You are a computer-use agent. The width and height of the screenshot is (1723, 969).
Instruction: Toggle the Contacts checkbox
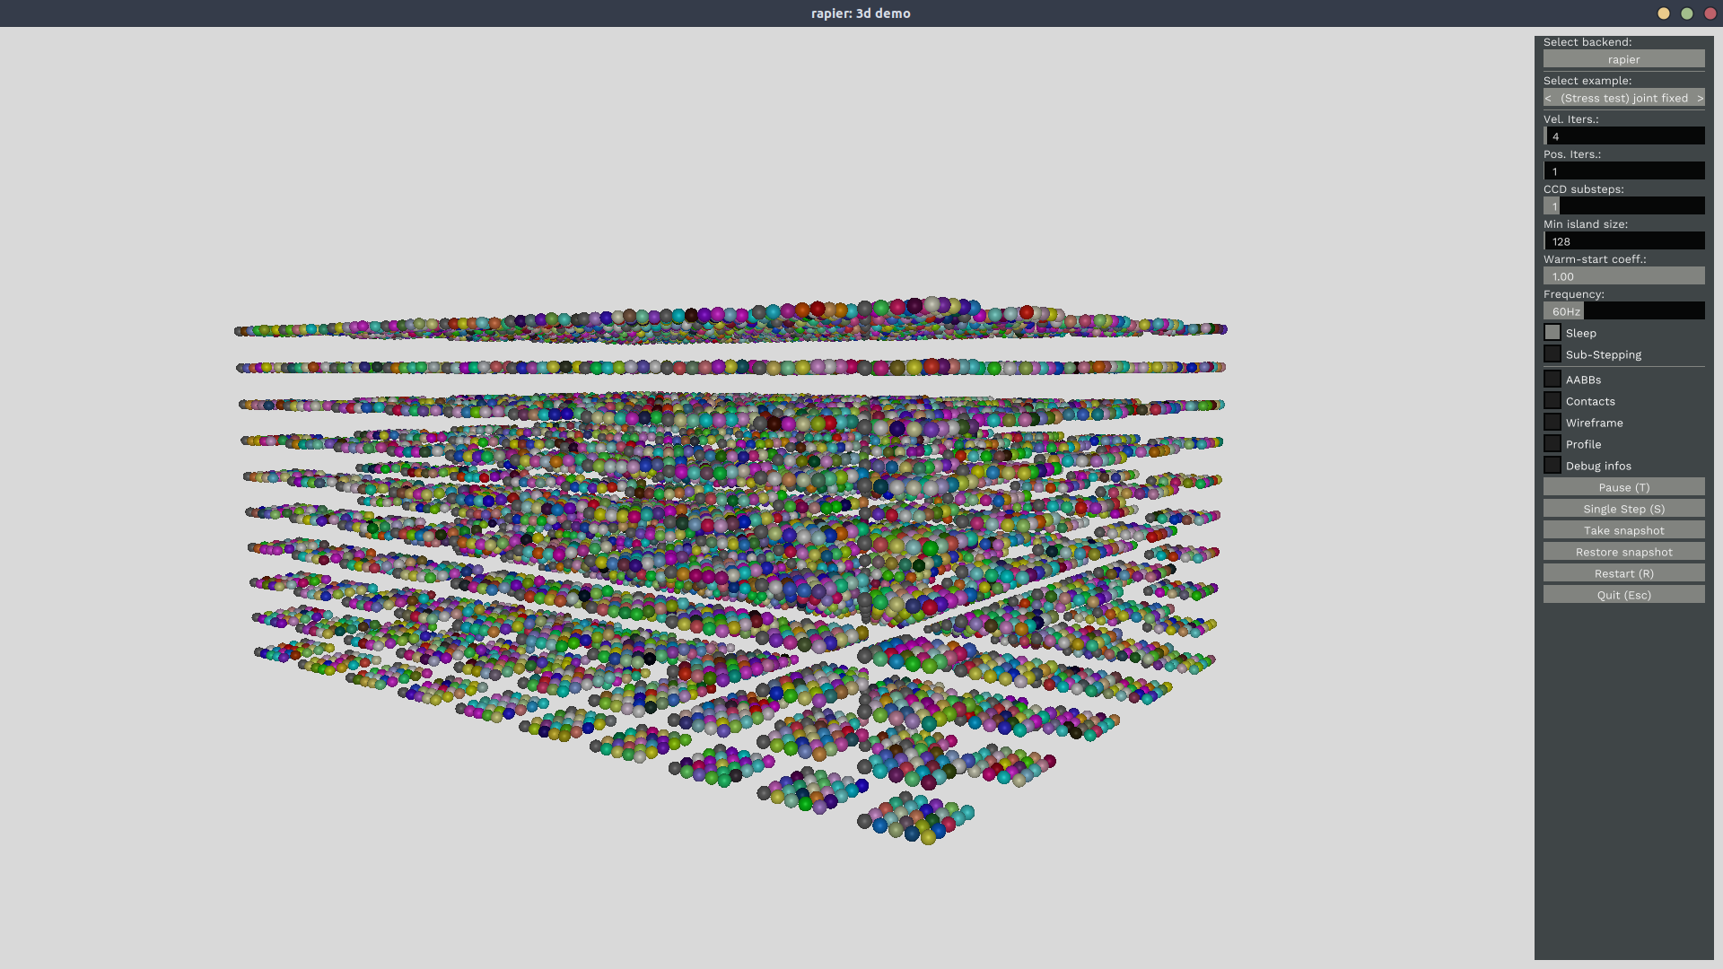point(1552,401)
